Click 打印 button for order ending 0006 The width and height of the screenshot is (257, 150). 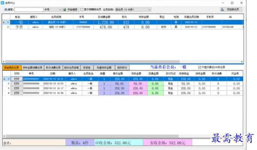pyautogui.click(x=17, y=83)
